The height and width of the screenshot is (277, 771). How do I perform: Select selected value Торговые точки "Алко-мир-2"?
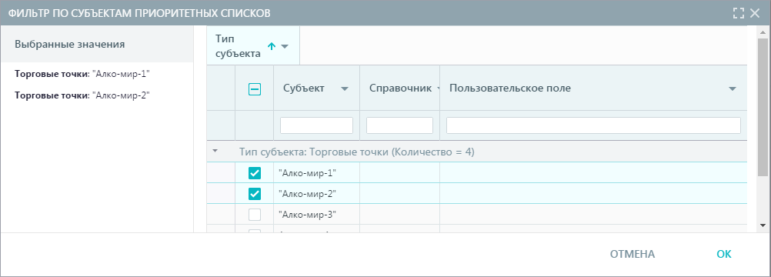[x=82, y=95]
